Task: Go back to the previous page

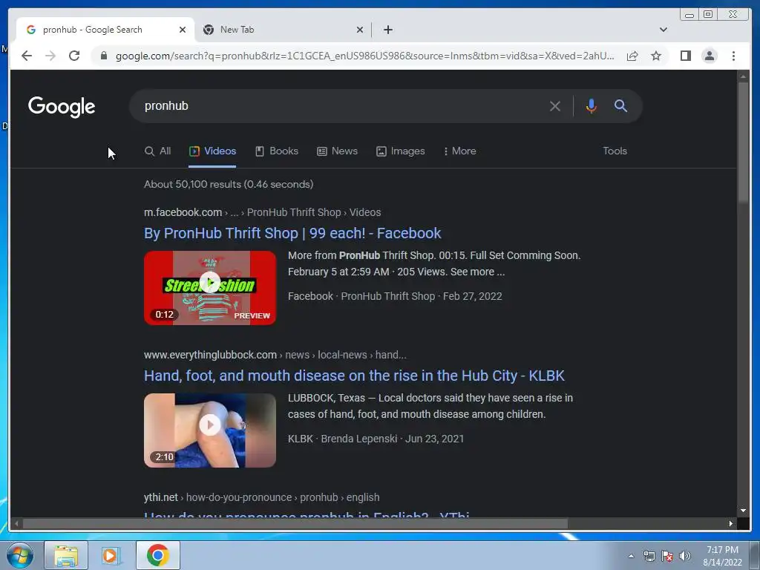Action: tap(27, 56)
